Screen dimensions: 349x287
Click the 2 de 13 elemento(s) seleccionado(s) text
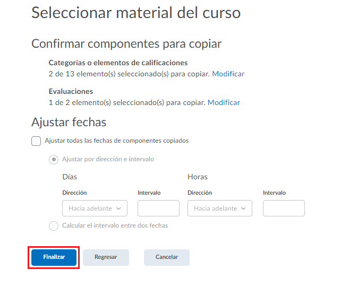click(x=129, y=74)
